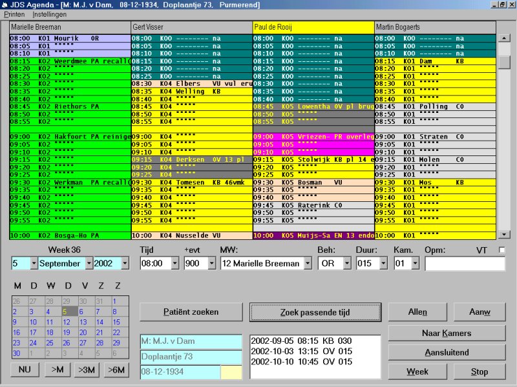Click the Aanw button
The height and width of the screenshot is (387, 517).
click(480, 312)
